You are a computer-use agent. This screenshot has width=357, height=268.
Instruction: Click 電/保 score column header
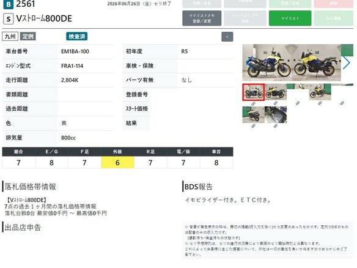pyautogui.click(x=183, y=152)
